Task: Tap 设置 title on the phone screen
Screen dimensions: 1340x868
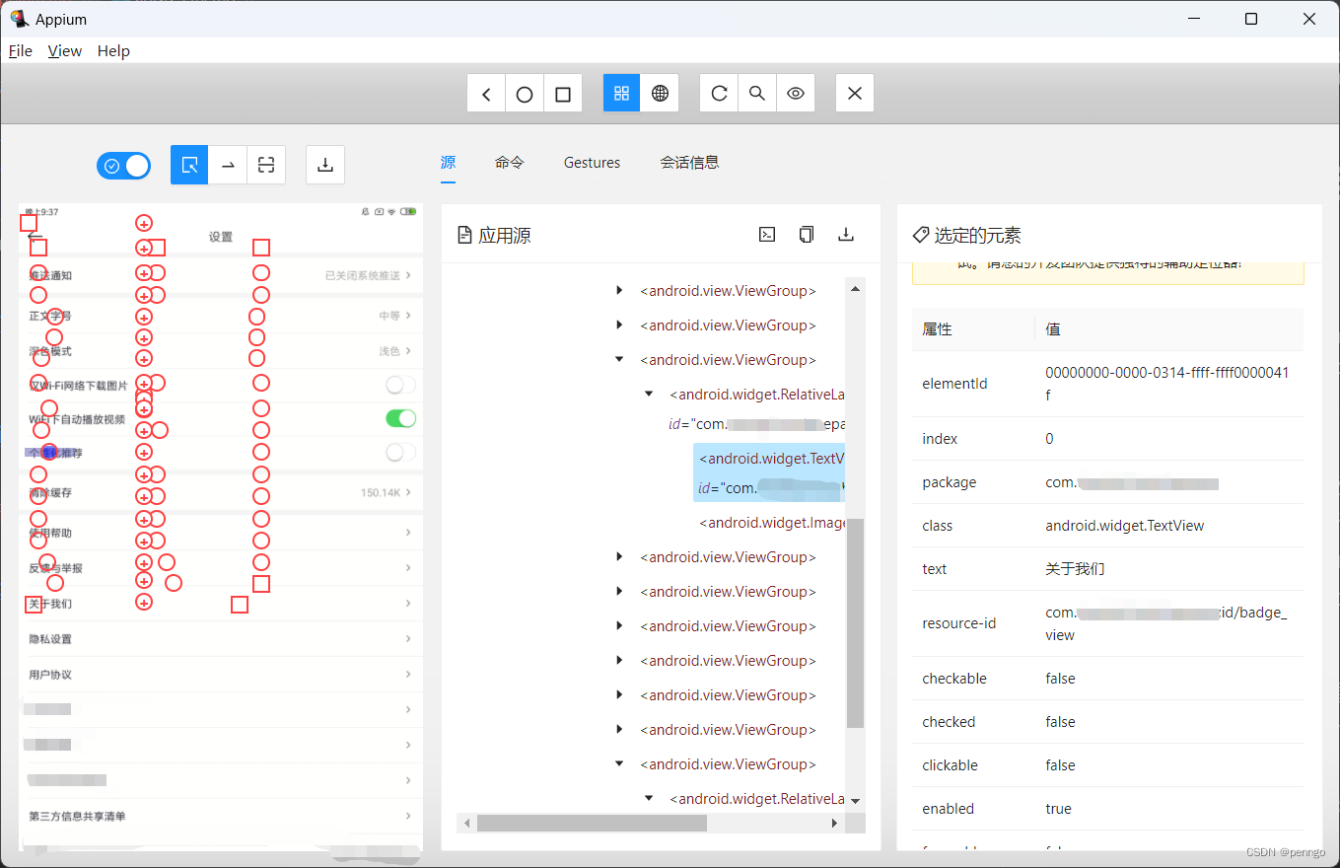Action: tap(221, 237)
